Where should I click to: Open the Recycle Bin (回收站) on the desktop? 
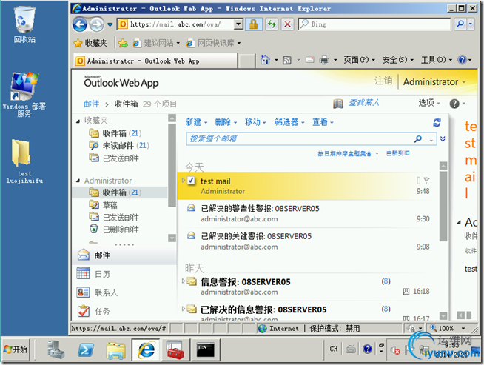click(24, 24)
